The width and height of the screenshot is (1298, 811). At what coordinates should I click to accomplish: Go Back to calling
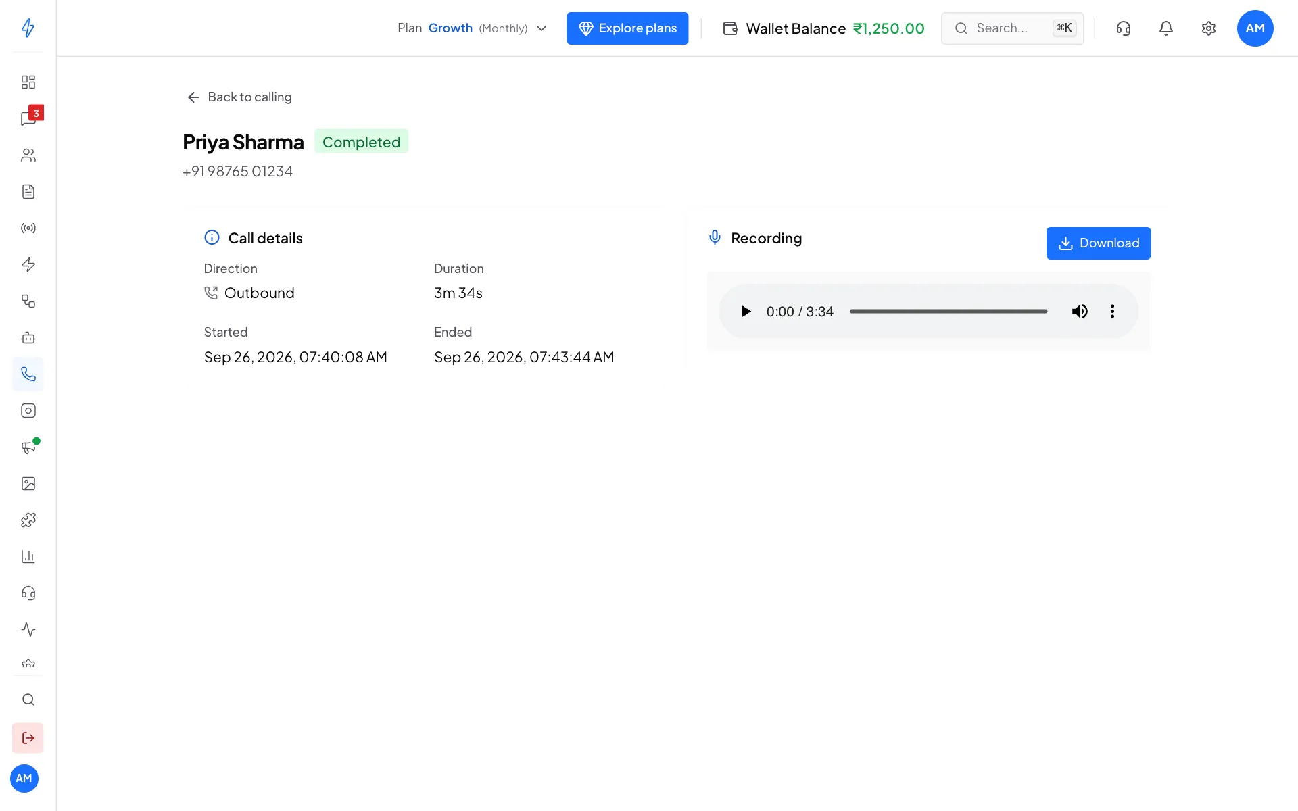(x=239, y=97)
